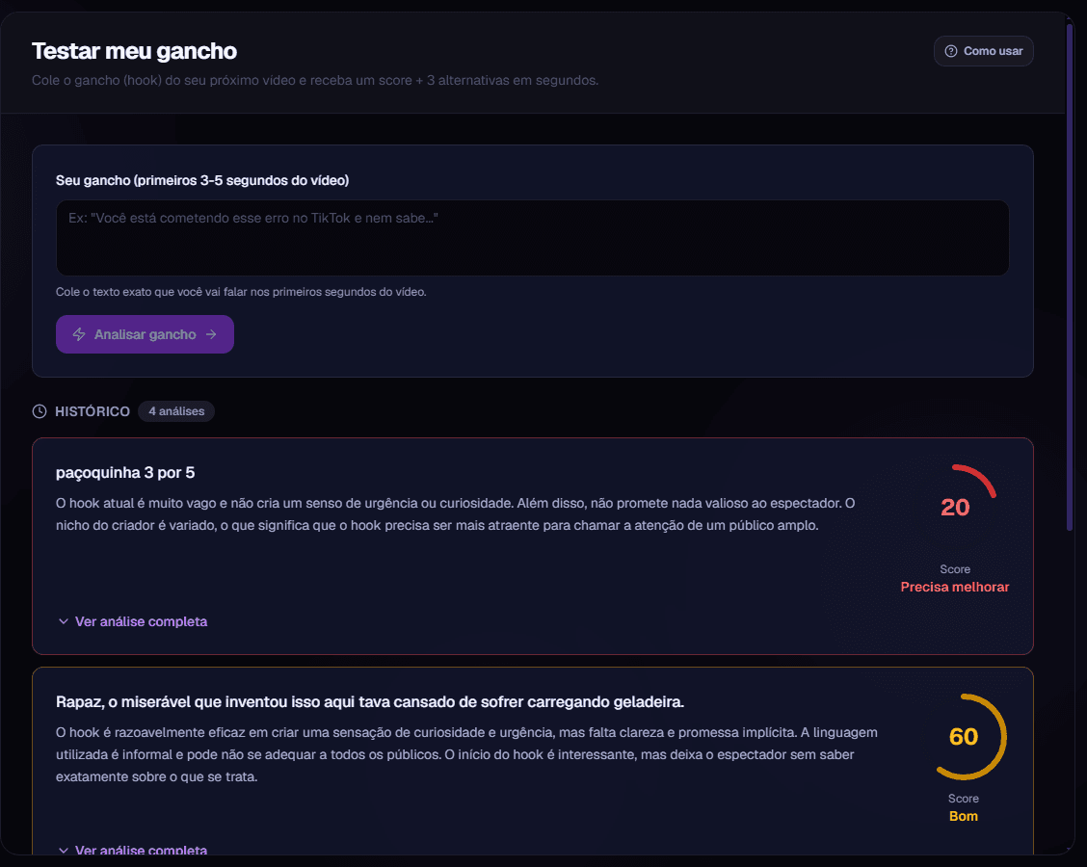Click chevron icon in paçoquinha 3 por 5 card
1087x867 pixels.
coord(64,621)
